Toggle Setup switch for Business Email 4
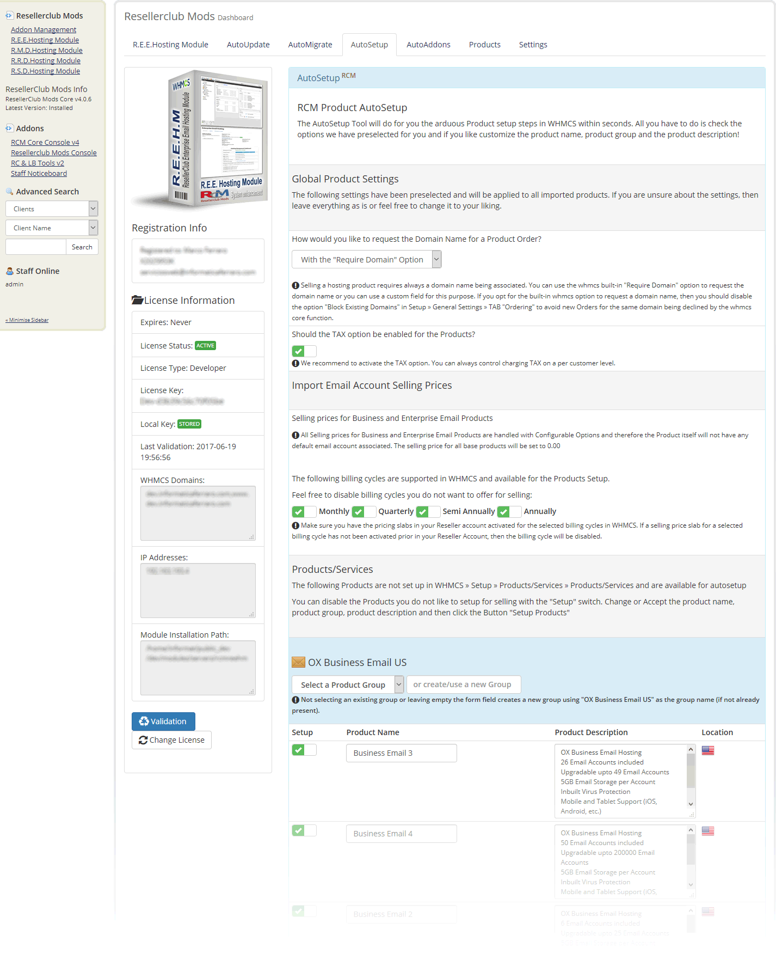The image size is (776, 954). 304,830
